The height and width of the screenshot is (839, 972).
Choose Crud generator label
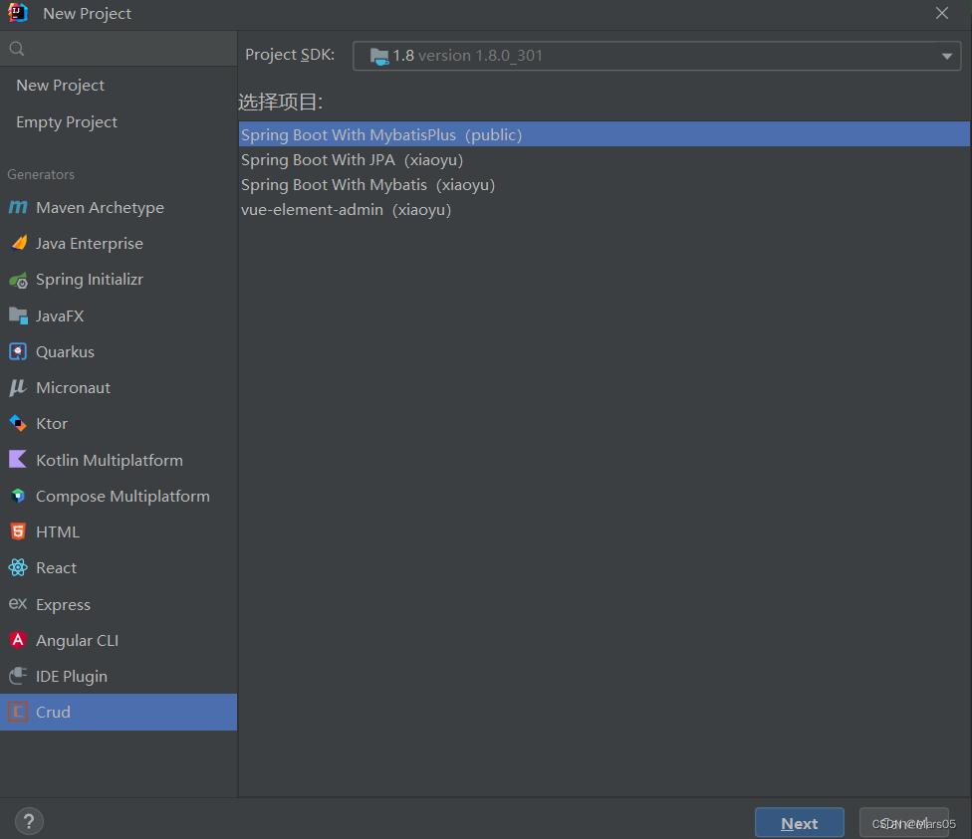coord(53,712)
